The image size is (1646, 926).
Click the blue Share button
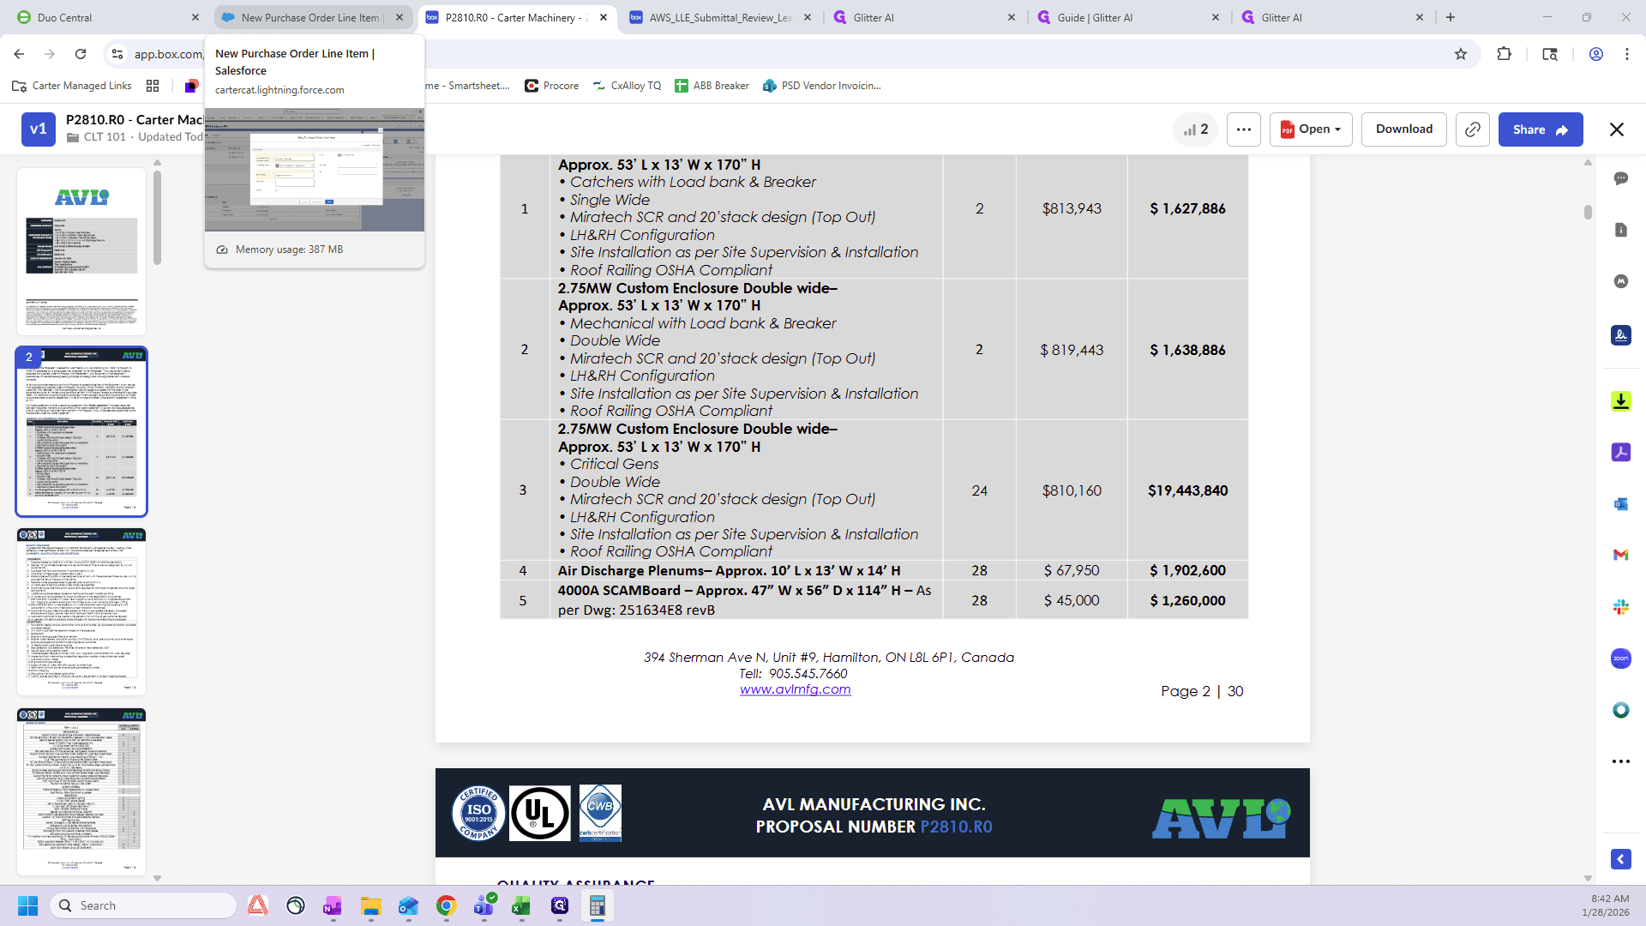[1541, 129]
